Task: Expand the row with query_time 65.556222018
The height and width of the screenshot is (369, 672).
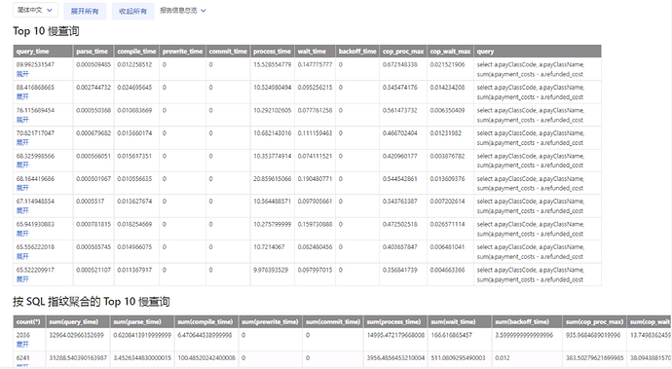Action: [22, 256]
